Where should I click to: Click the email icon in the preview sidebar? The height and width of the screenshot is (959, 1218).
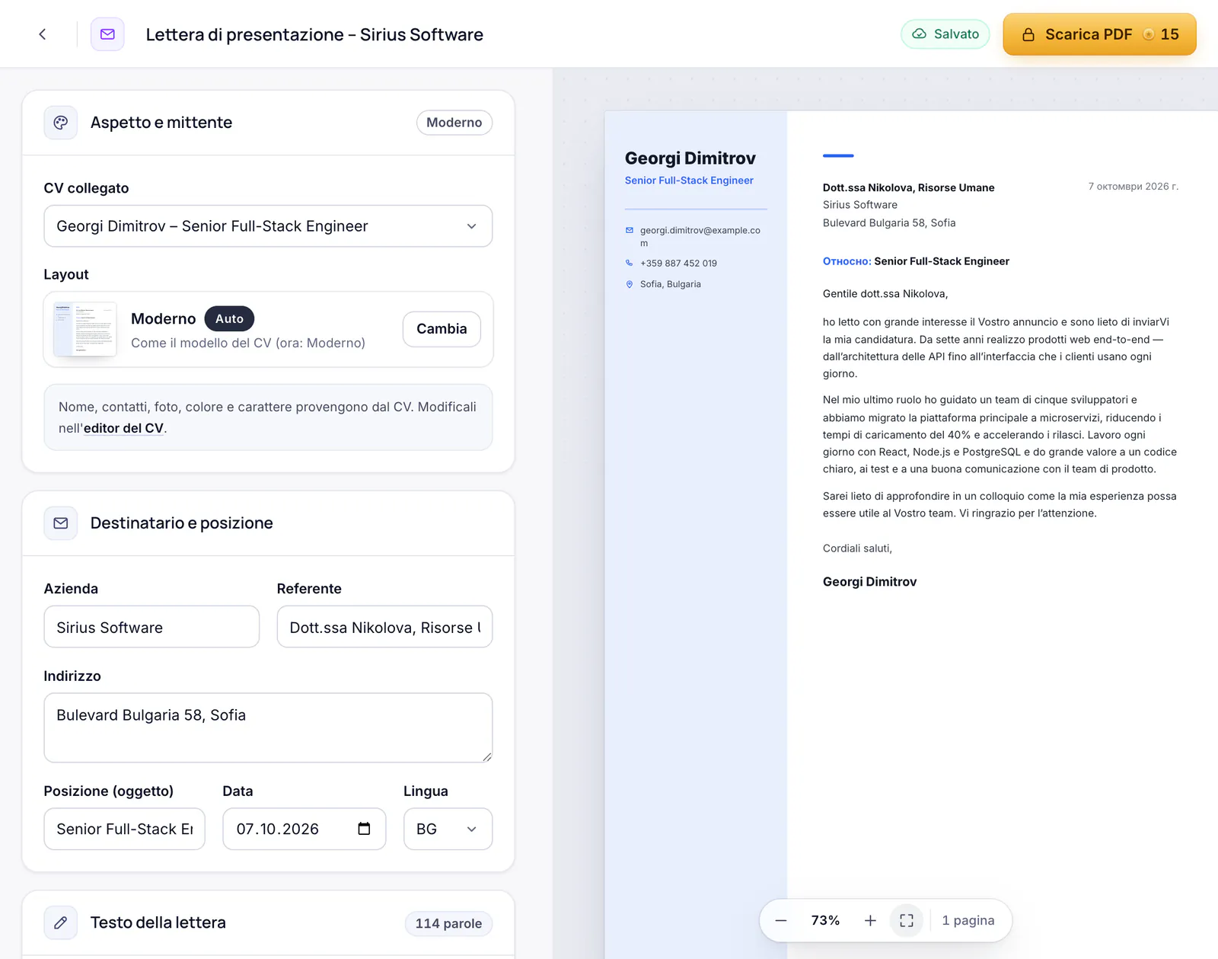click(x=630, y=230)
